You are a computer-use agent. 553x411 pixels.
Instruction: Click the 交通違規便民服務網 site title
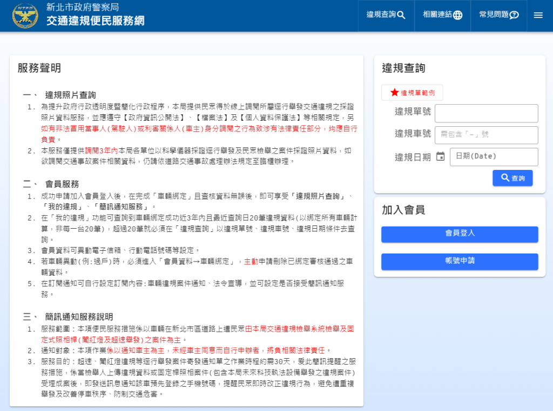click(95, 21)
